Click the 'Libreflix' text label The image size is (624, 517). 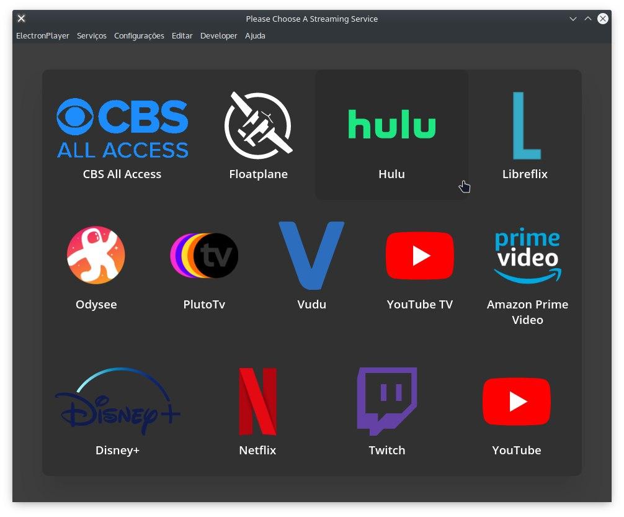tap(525, 174)
